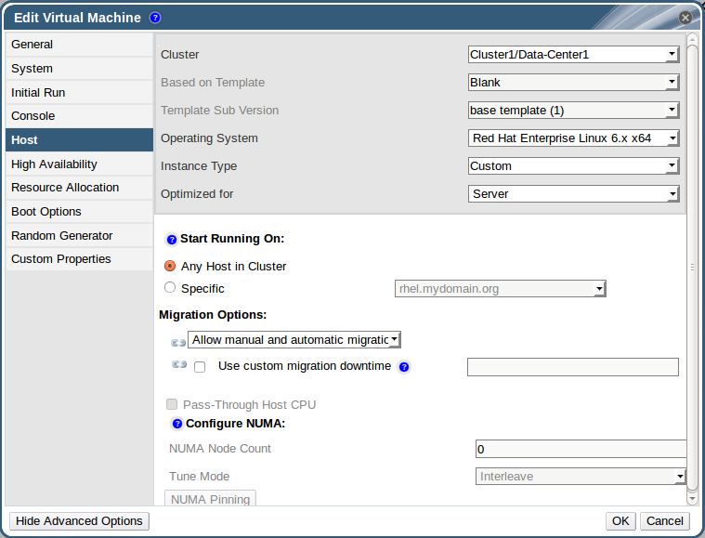The image size is (705, 538).
Task: Enable Use custom migration downtime checkbox
Action: (x=200, y=367)
